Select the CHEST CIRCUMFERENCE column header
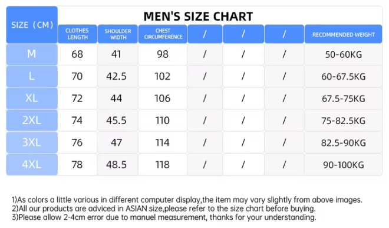Screen dimensions: 389x228 click(x=163, y=34)
